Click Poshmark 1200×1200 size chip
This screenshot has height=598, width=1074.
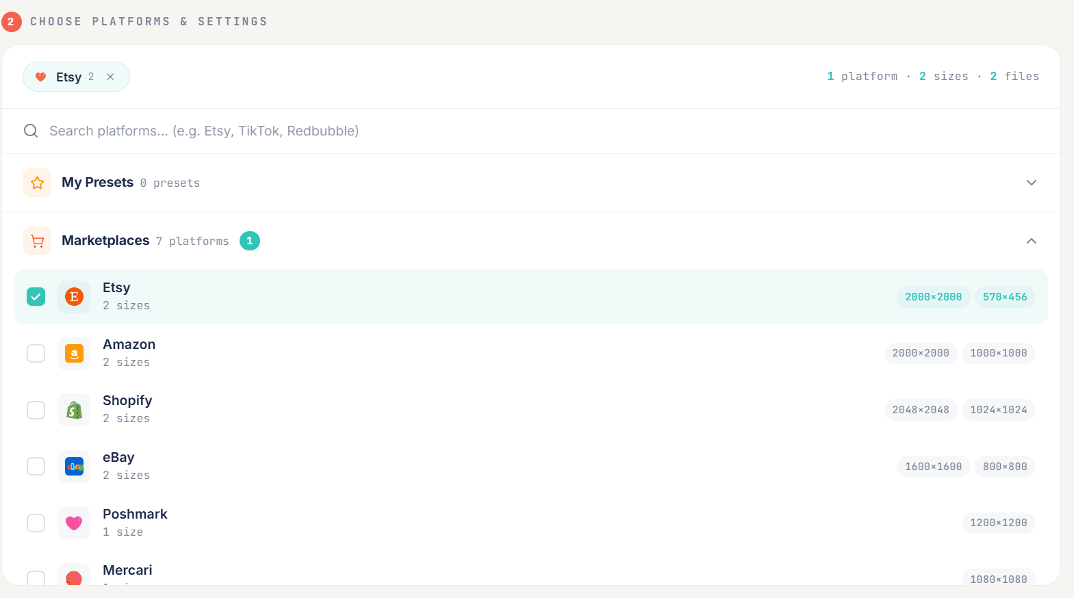[999, 523]
